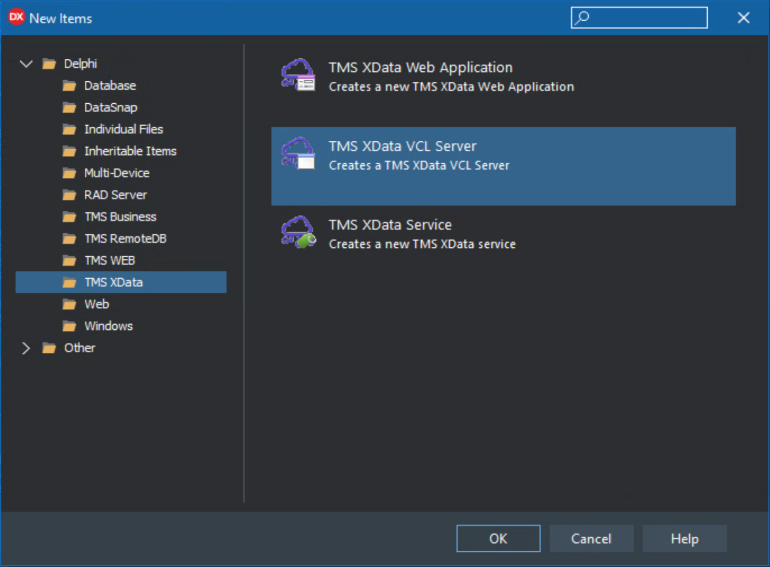This screenshot has height=567, width=770.
Task: Click the DataSnap folder icon
Action: 70,108
